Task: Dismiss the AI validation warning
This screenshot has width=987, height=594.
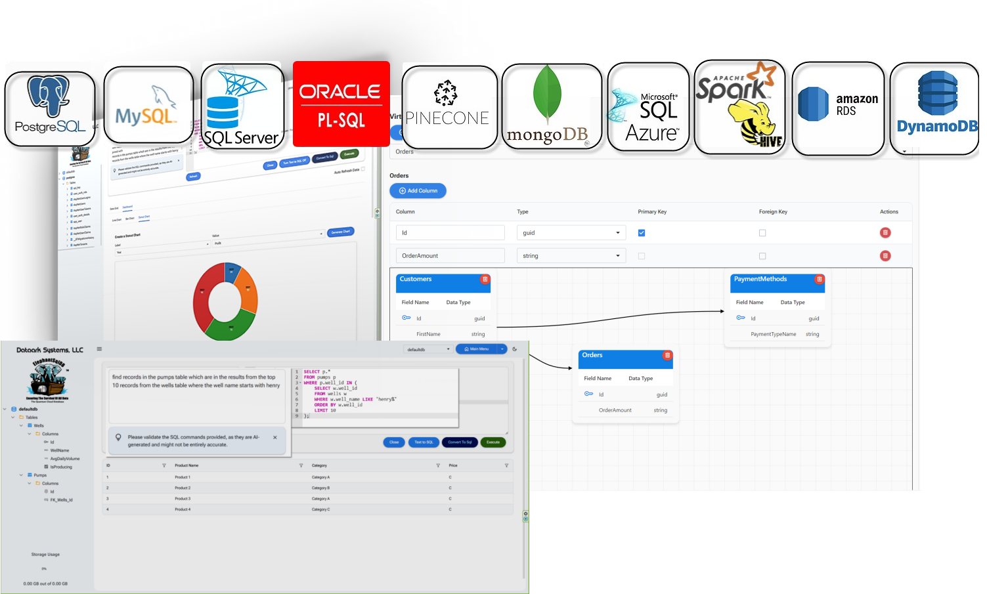Action: pos(275,437)
